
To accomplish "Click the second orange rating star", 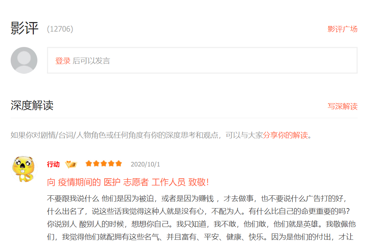I will point(96,164).
